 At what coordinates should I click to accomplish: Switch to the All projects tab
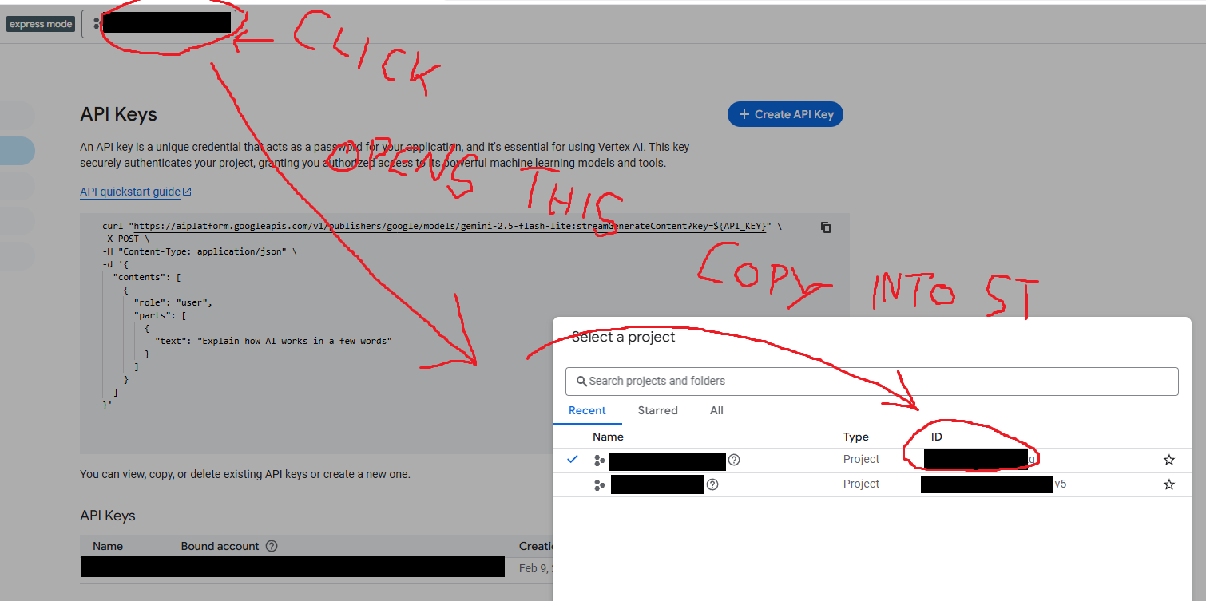click(x=716, y=410)
